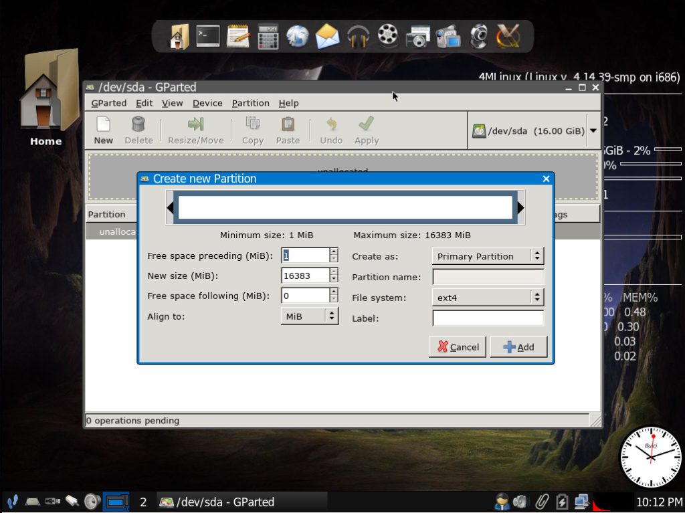685x513 pixels.
Task: Click the text editor notepad icon
Action: pos(237,35)
